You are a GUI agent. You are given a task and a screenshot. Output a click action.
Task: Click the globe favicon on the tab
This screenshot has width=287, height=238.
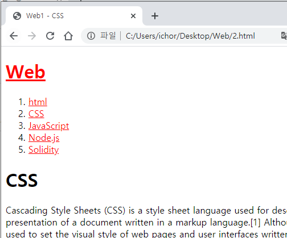pyautogui.click(x=17, y=16)
